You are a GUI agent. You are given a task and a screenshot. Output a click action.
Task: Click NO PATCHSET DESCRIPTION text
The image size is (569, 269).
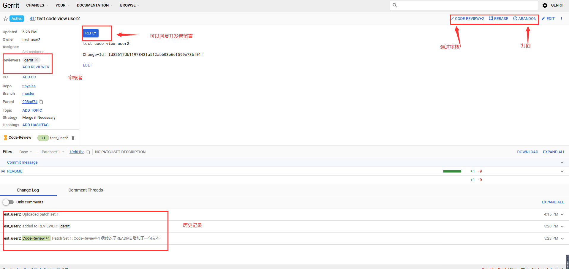click(120, 152)
